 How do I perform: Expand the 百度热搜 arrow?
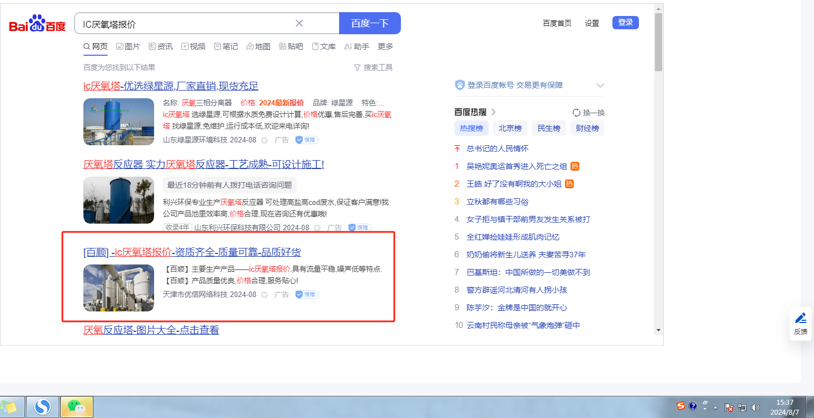point(493,112)
